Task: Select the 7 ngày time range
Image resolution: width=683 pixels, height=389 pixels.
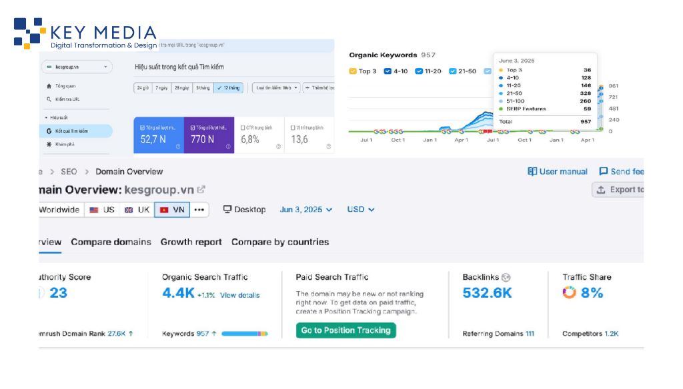Action: click(x=161, y=88)
